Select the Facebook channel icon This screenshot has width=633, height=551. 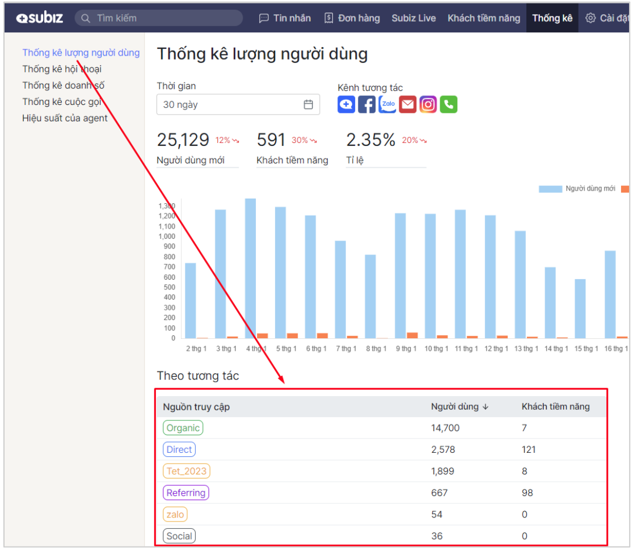[x=366, y=104]
